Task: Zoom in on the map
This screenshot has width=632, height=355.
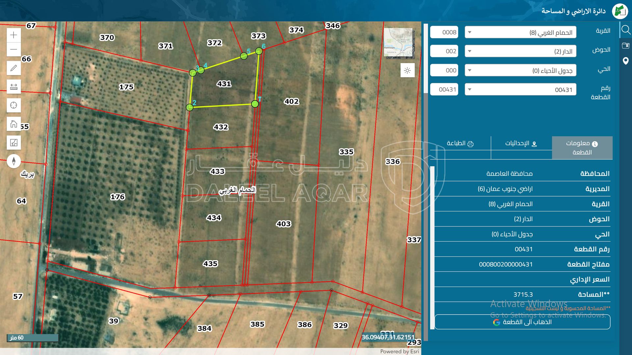Action: pos(13,35)
